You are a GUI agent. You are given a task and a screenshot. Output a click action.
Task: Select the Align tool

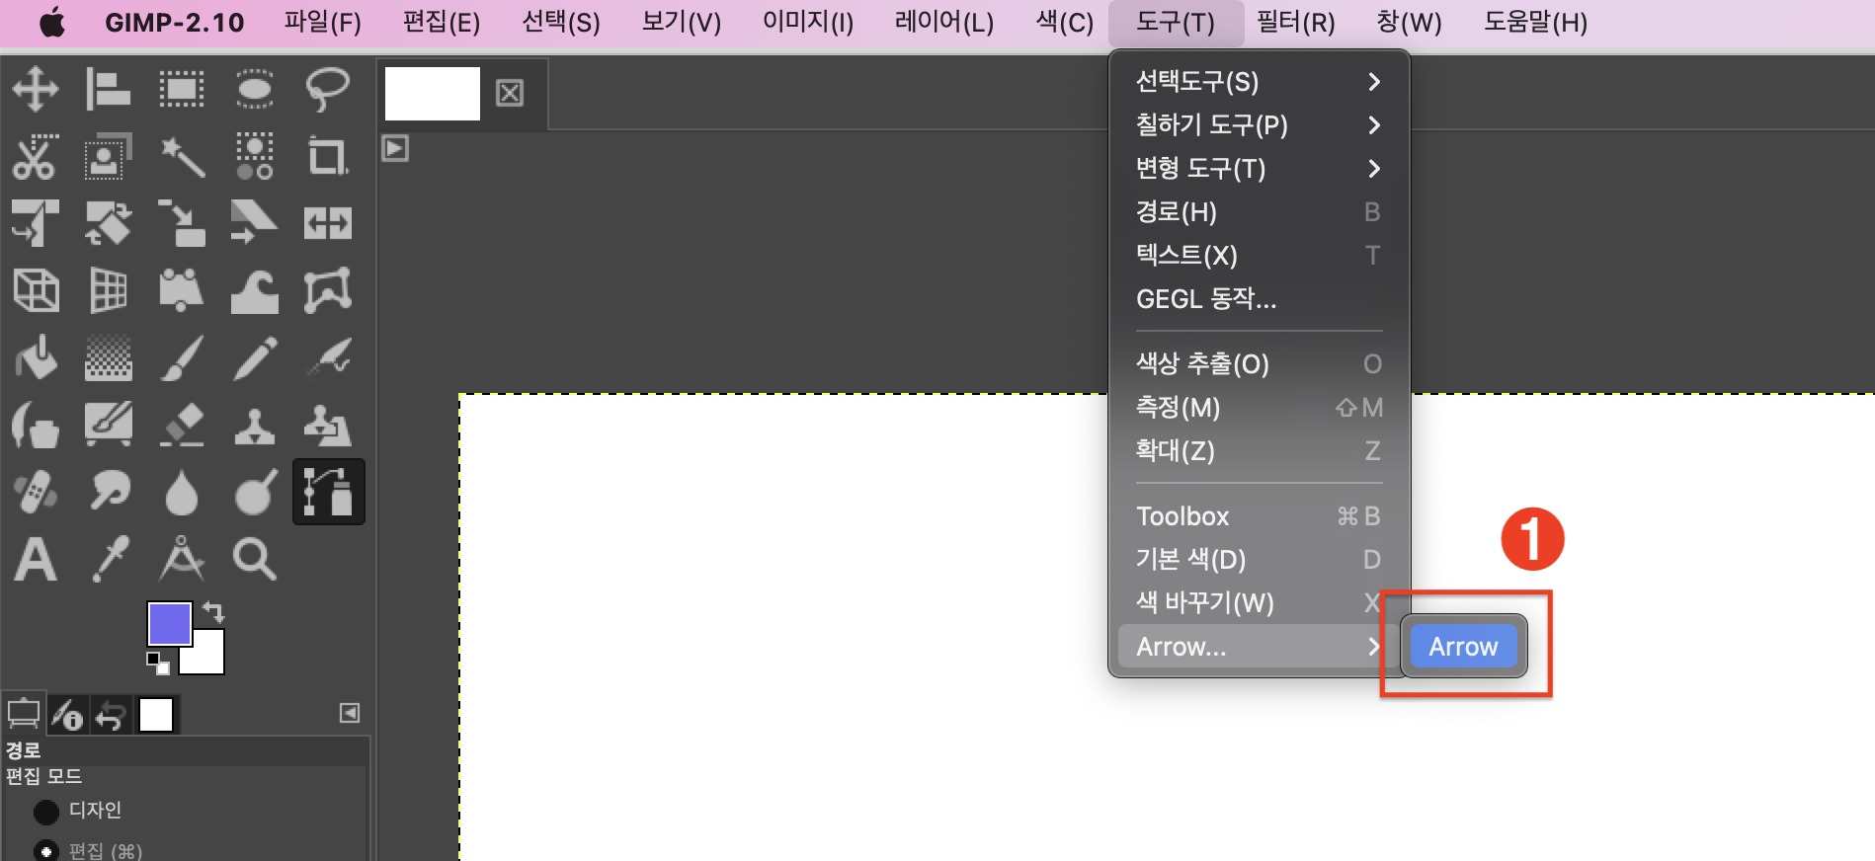(109, 89)
